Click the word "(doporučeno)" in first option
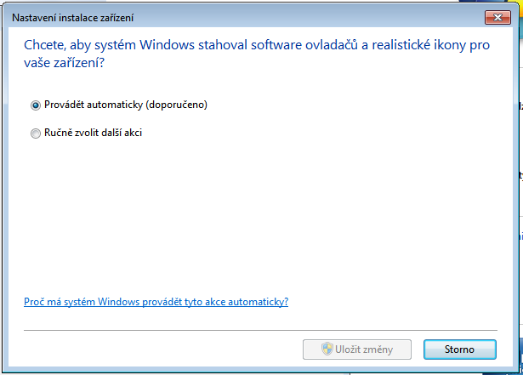This screenshot has width=523, height=375. coord(177,105)
